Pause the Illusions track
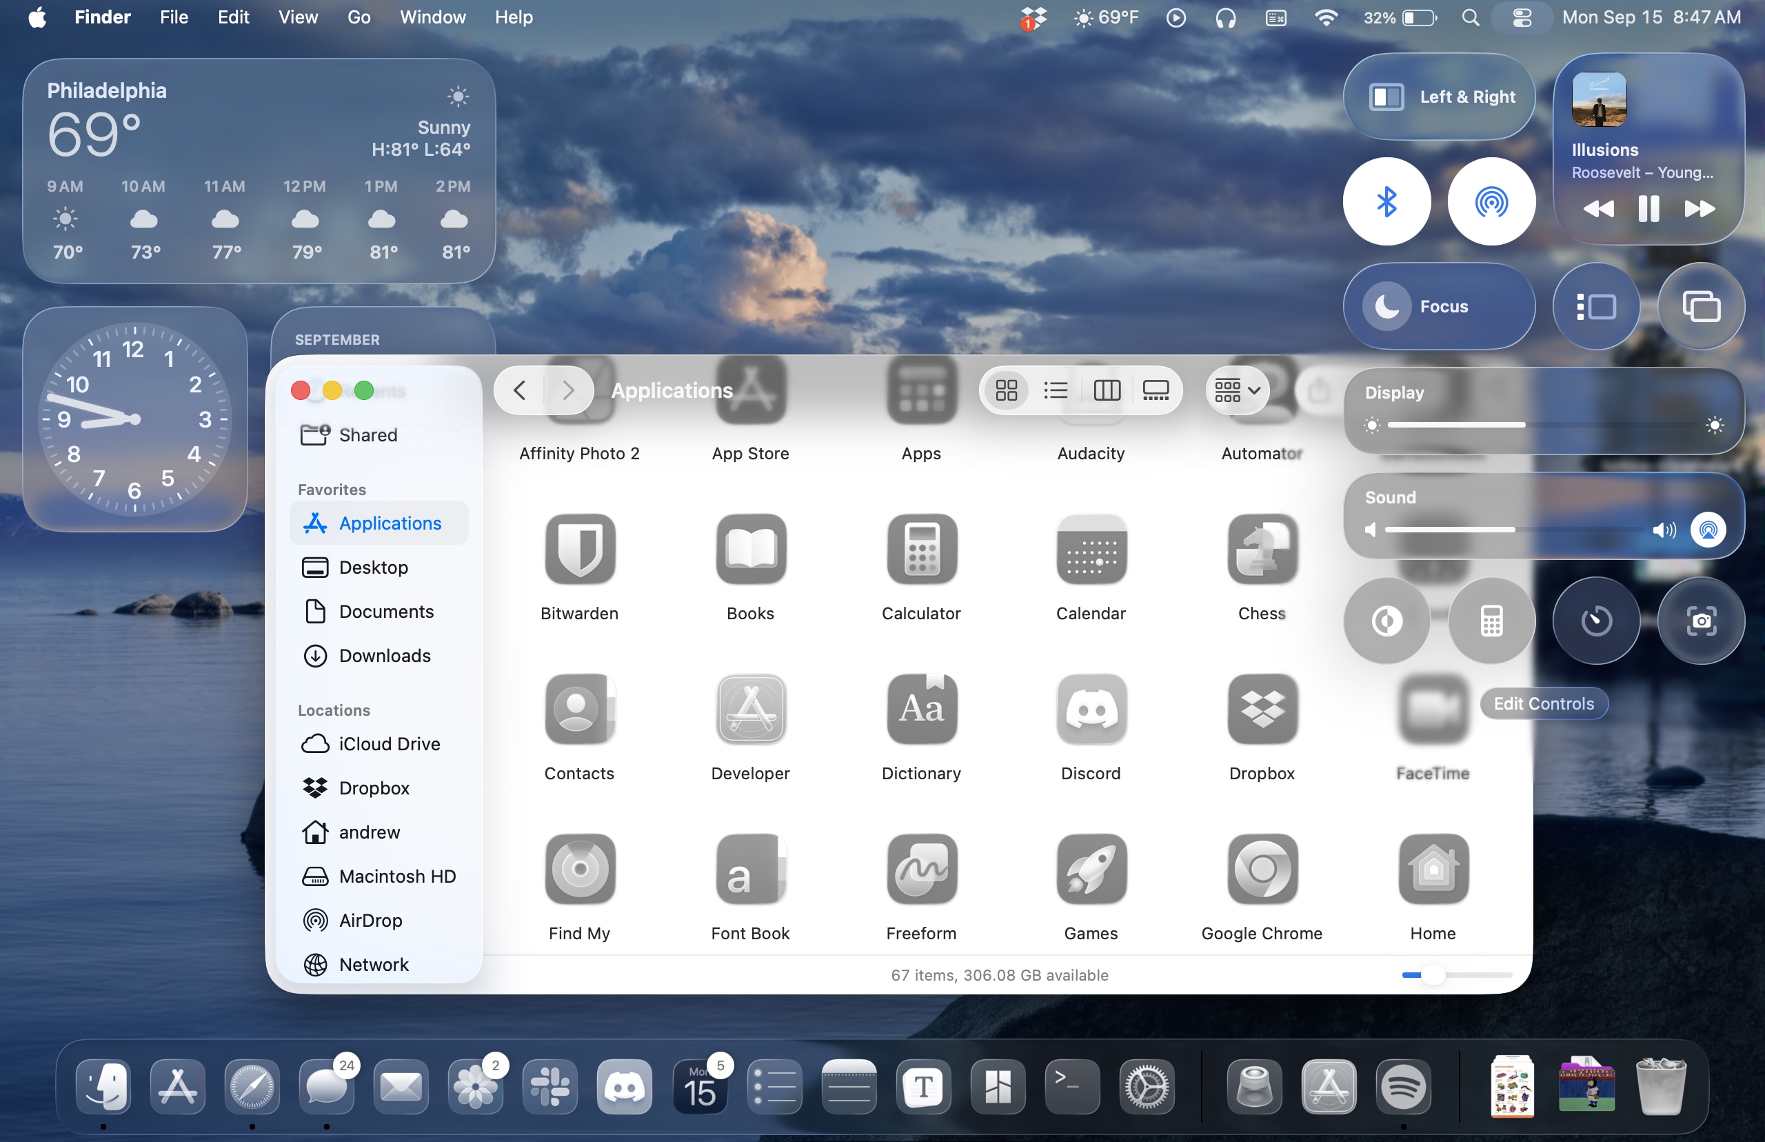This screenshot has height=1142, width=1765. coord(1648,209)
